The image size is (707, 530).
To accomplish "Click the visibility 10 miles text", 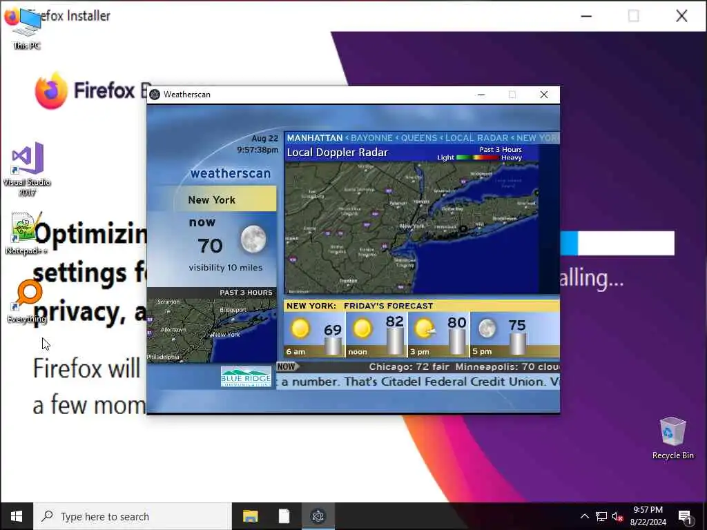I will click(226, 267).
